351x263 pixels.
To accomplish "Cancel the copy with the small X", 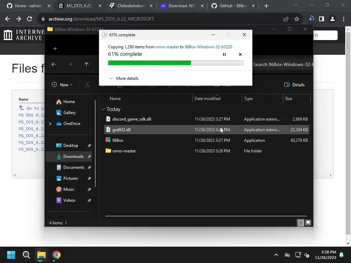I will pyautogui.click(x=240, y=54).
